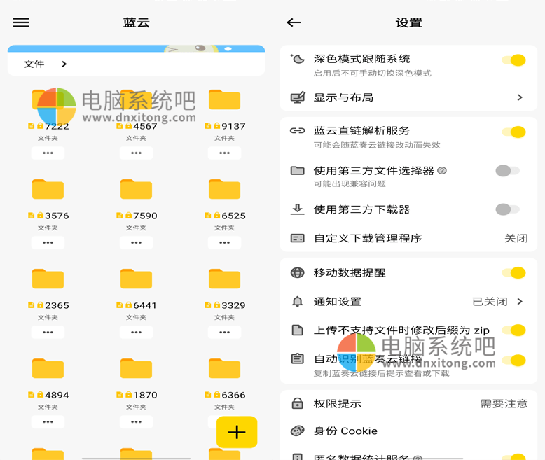Open more options for folder 9137
This screenshot has height=460, width=545.
click(x=225, y=153)
